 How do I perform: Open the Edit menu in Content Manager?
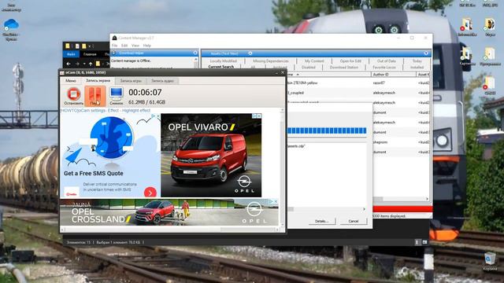coord(124,46)
